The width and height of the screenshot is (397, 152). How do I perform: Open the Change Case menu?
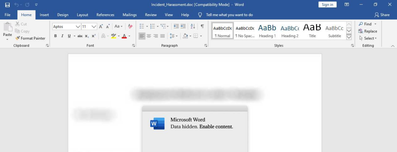(x=119, y=27)
